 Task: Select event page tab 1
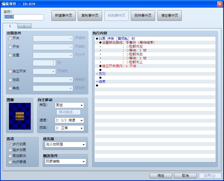coord(10,26)
